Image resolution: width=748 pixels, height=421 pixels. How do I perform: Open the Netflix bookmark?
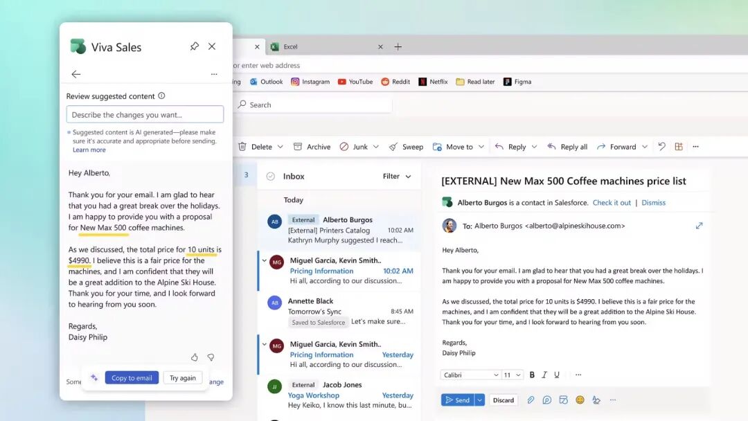(x=433, y=82)
